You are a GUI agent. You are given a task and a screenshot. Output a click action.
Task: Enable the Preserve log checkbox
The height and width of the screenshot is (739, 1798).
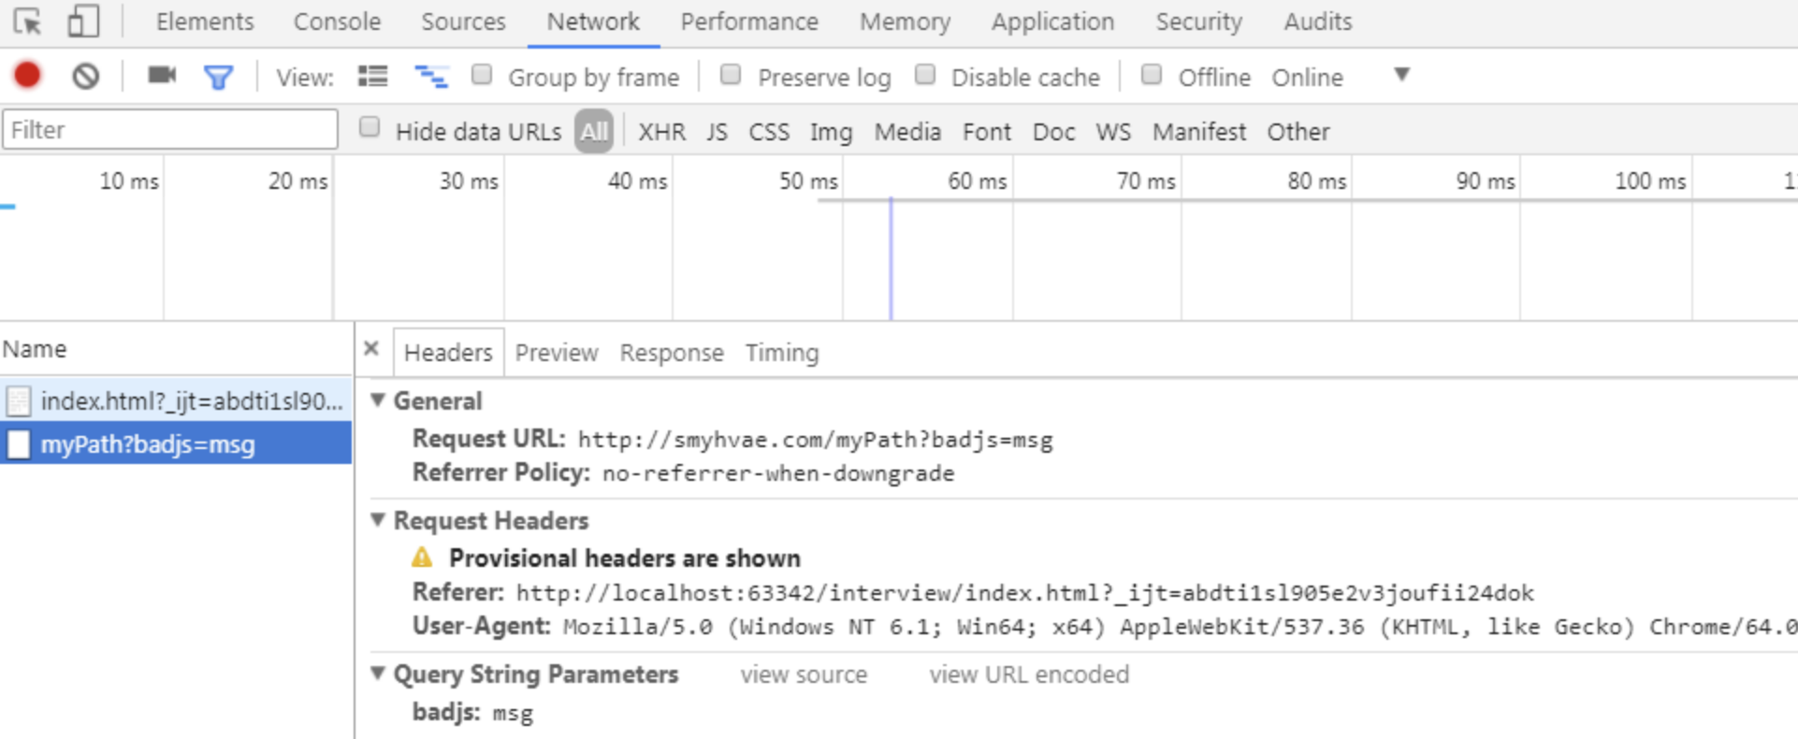click(x=731, y=75)
